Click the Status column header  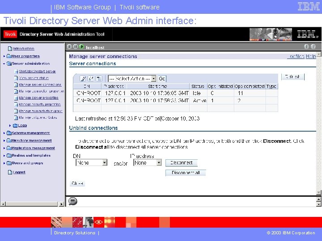point(198,86)
